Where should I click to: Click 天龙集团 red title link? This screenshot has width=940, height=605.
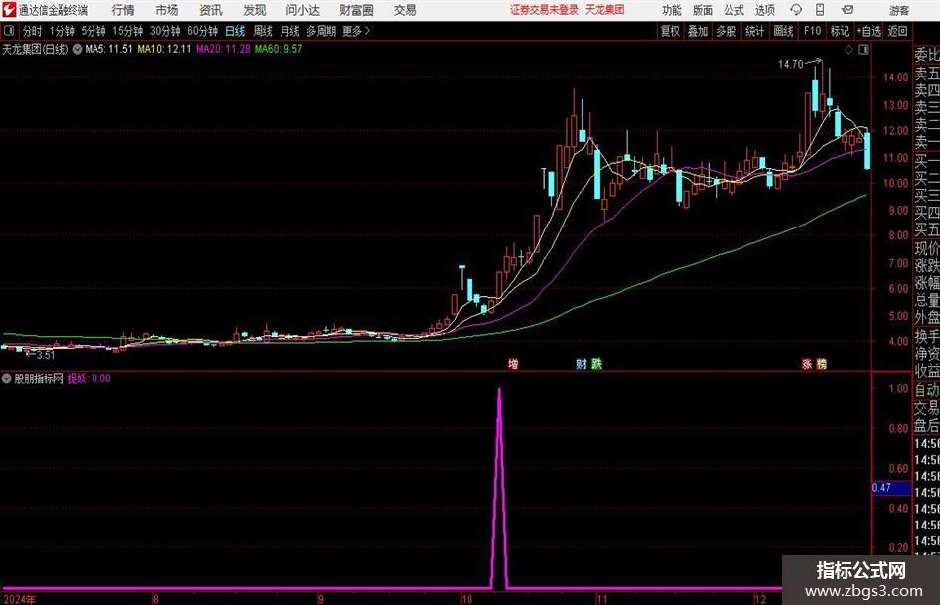tap(605, 10)
